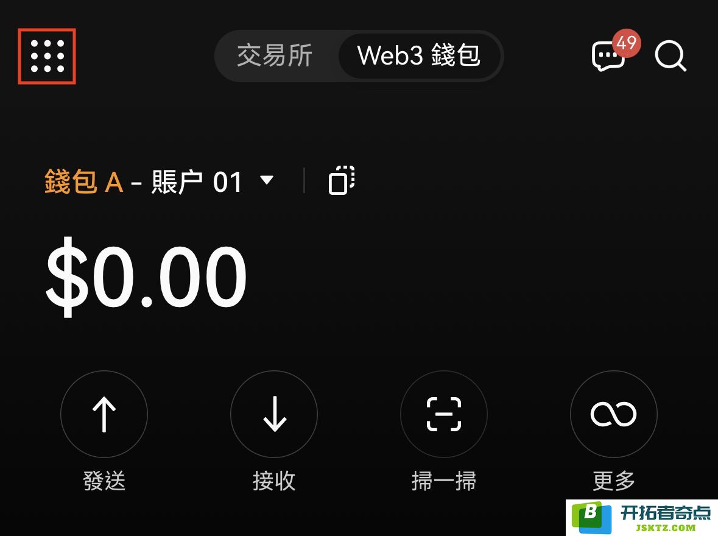Select the Web3 錢包 tab
Screen dimensions: 718x536
418,55
